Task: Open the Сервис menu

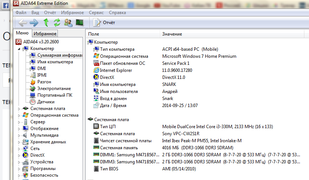Action: pos(96,12)
